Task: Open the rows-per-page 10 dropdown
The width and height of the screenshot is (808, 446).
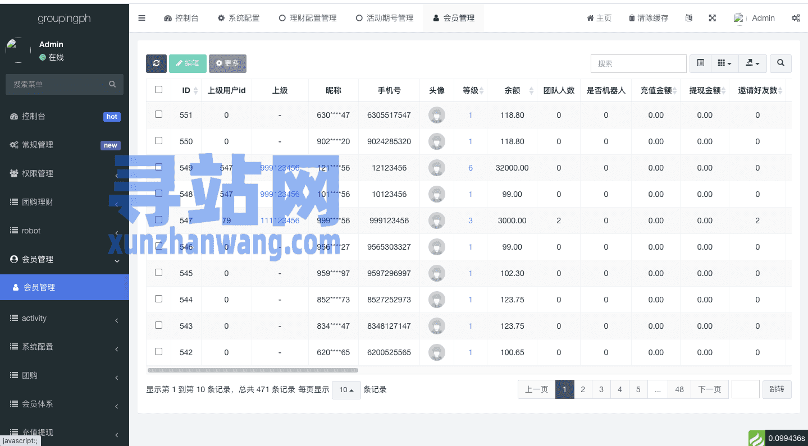Action: click(x=346, y=390)
